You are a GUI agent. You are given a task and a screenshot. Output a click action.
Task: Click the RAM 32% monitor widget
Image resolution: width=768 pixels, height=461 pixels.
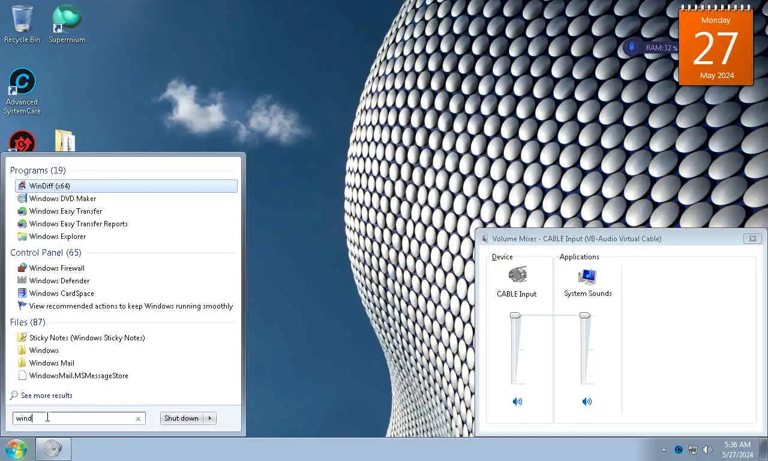coord(652,47)
